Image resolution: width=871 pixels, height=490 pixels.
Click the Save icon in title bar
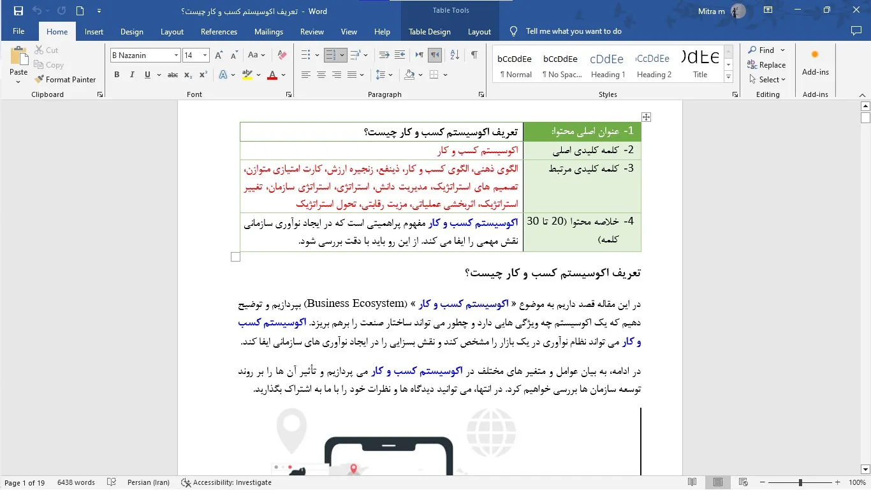18,11
